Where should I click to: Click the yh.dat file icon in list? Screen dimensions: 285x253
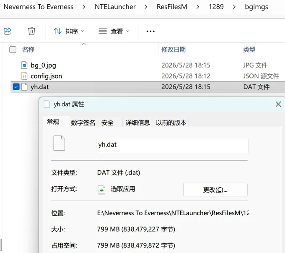coord(24,87)
